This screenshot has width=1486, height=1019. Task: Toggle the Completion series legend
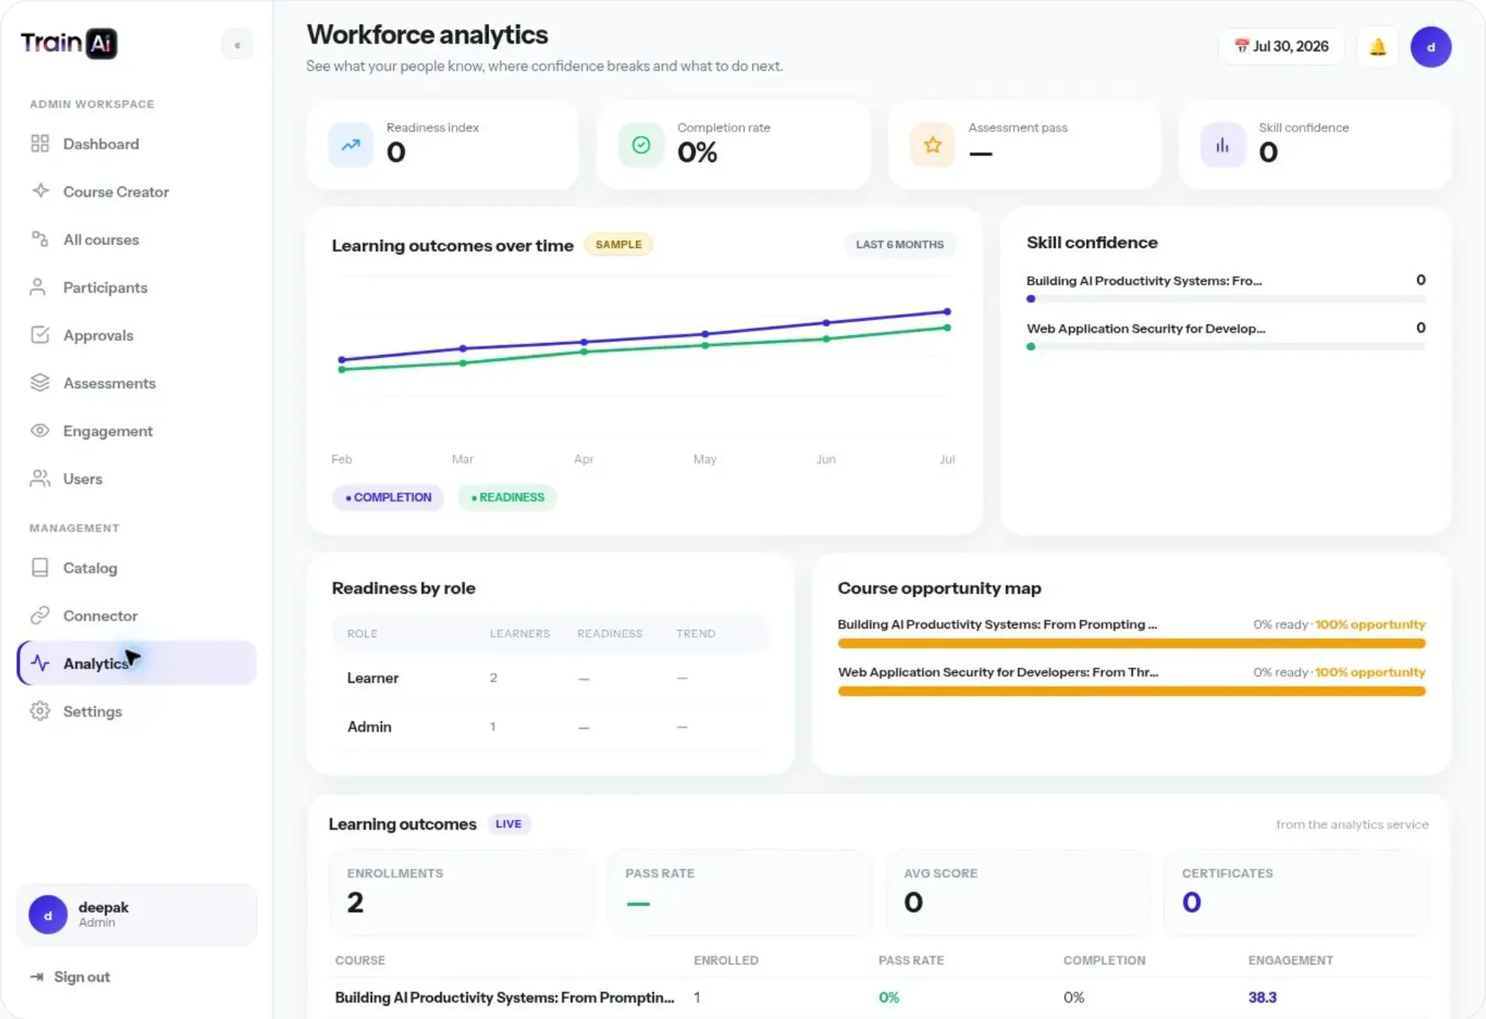coord(388,497)
